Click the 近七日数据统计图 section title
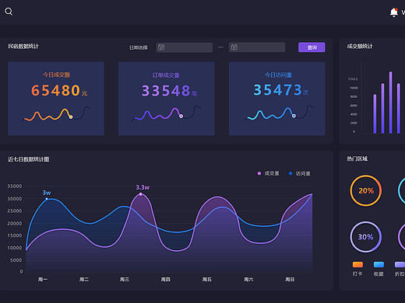The image size is (405, 303). (x=29, y=159)
